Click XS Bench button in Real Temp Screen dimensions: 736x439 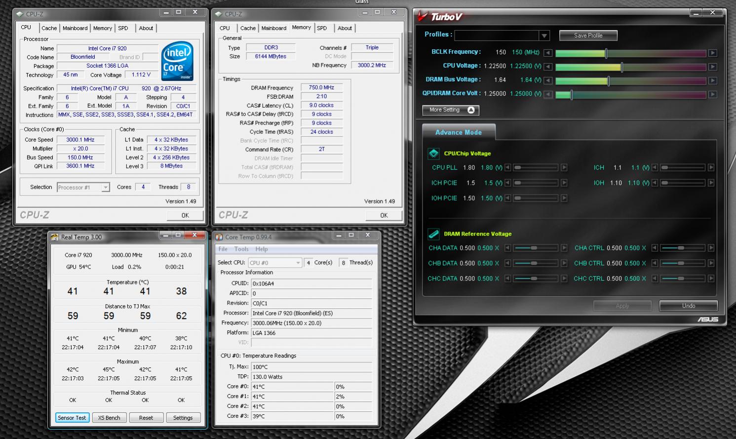tap(109, 418)
